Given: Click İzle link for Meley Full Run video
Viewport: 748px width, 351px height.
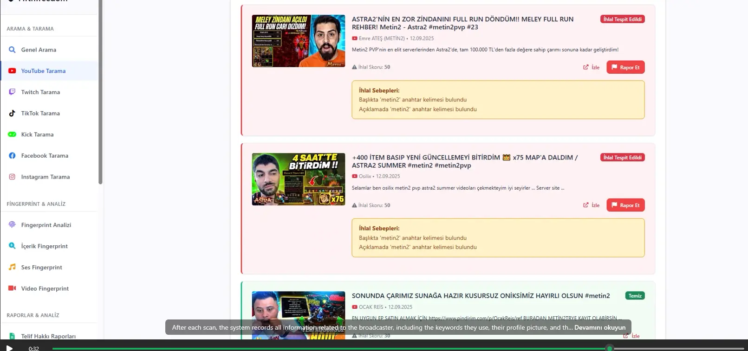Looking at the screenshot, I should [591, 67].
